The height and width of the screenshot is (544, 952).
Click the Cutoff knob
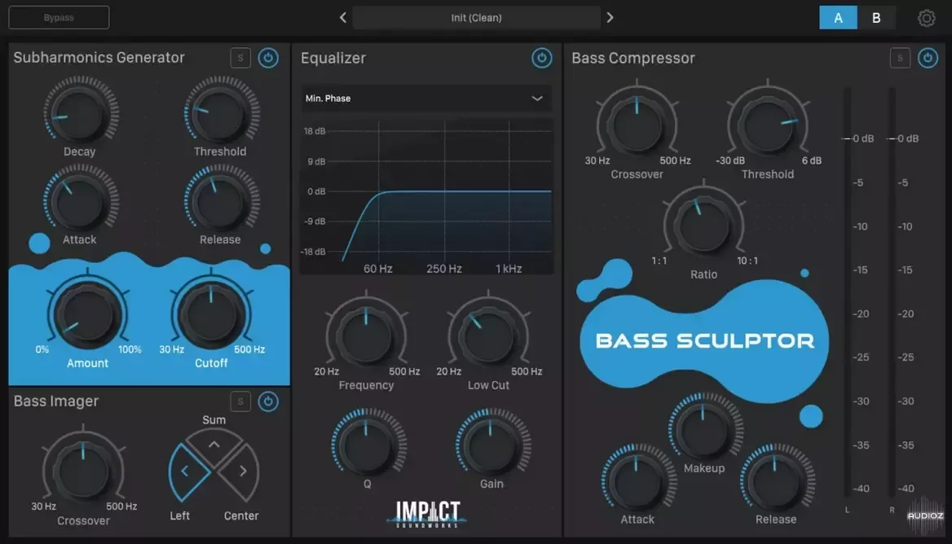coord(211,315)
